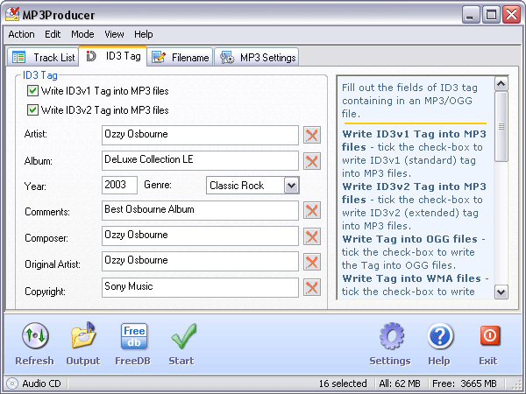Open the Action menu
Image resolution: width=526 pixels, height=394 pixels.
(21, 34)
